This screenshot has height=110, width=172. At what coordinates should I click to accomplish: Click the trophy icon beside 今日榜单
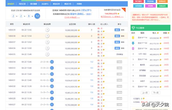click(x=133, y=28)
